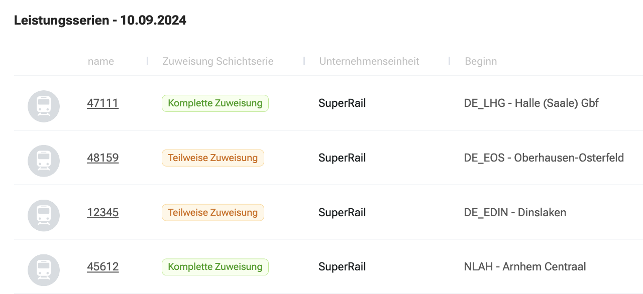Sort by the Beginn column header
The image size is (643, 294).
(x=481, y=61)
